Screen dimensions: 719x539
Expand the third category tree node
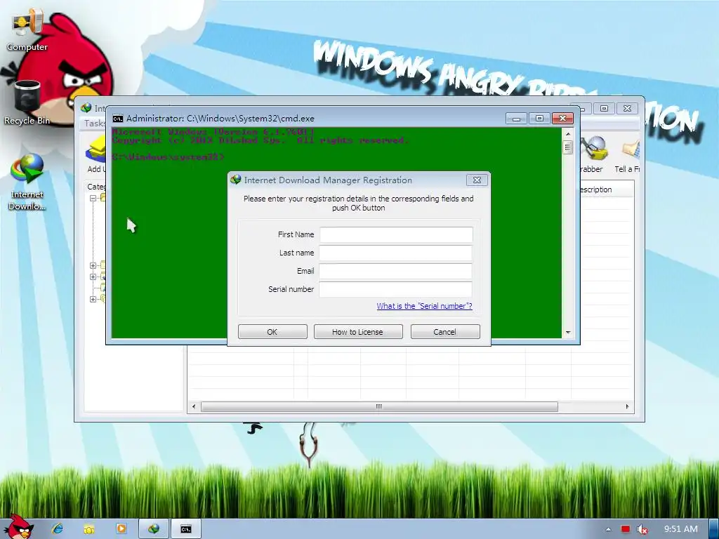(93, 277)
